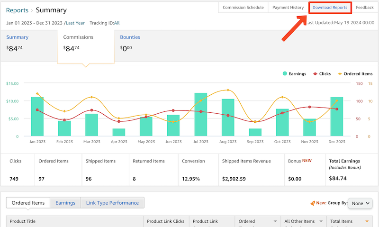Click the Feedback button
The width and height of the screenshot is (379, 227).
coord(365,8)
